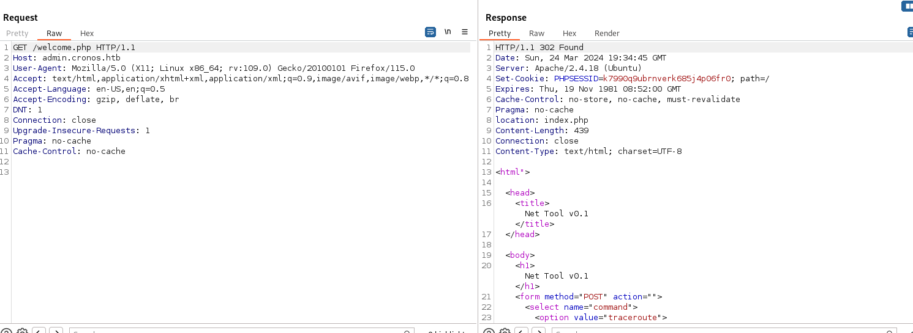This screenshot has height=333, width=913.
Task: Click the User-Agent header line in the request
Action: [214, 68]
